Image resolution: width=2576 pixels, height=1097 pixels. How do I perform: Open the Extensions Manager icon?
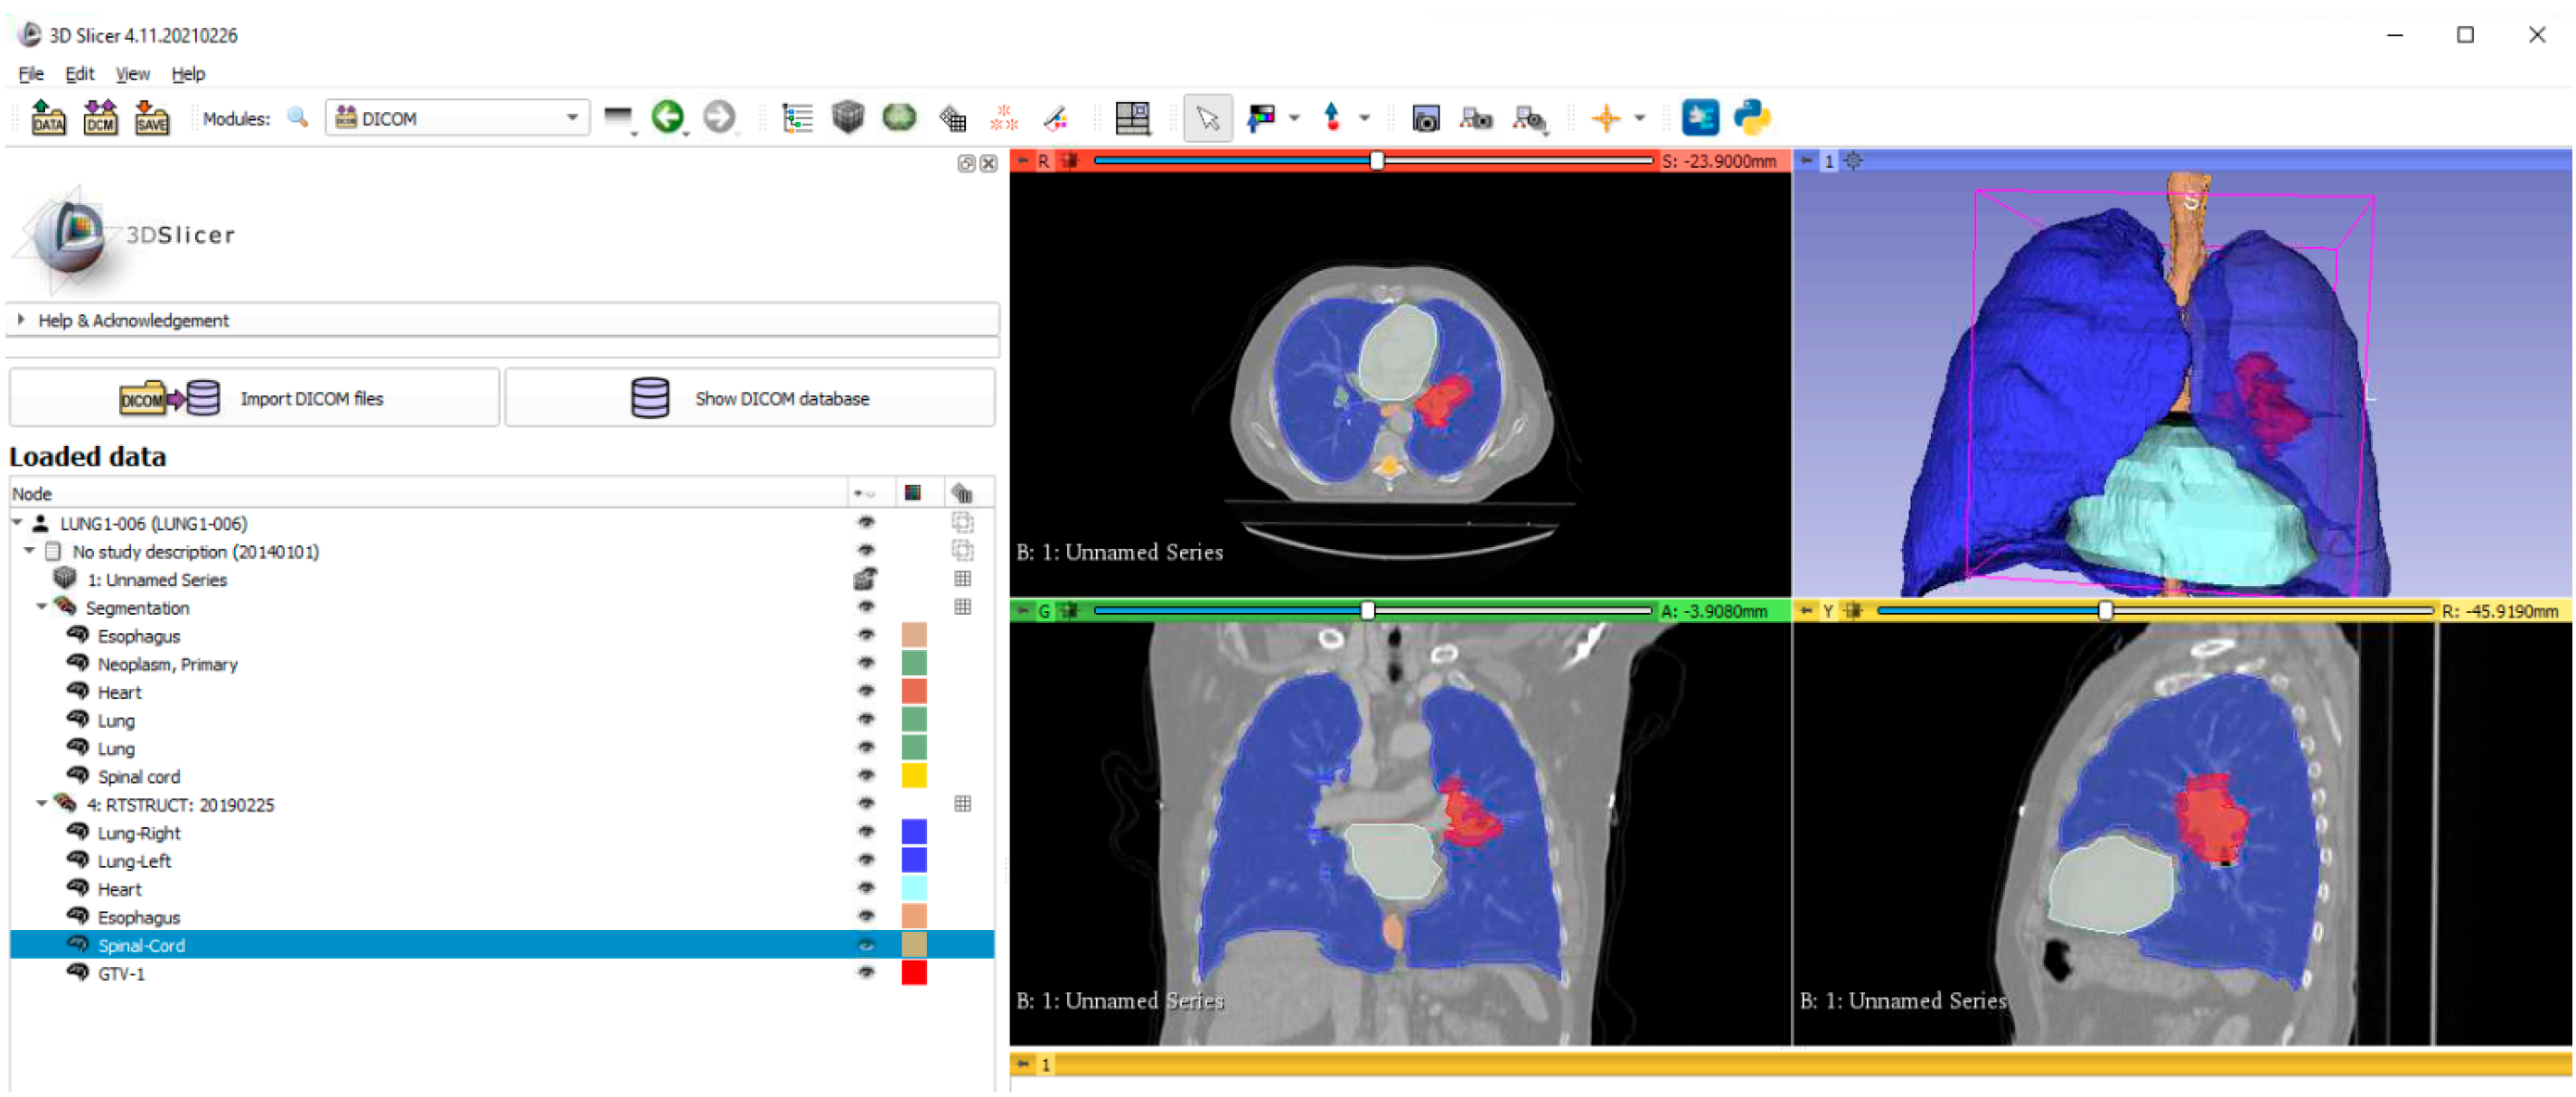click(x=1700, y=118)
